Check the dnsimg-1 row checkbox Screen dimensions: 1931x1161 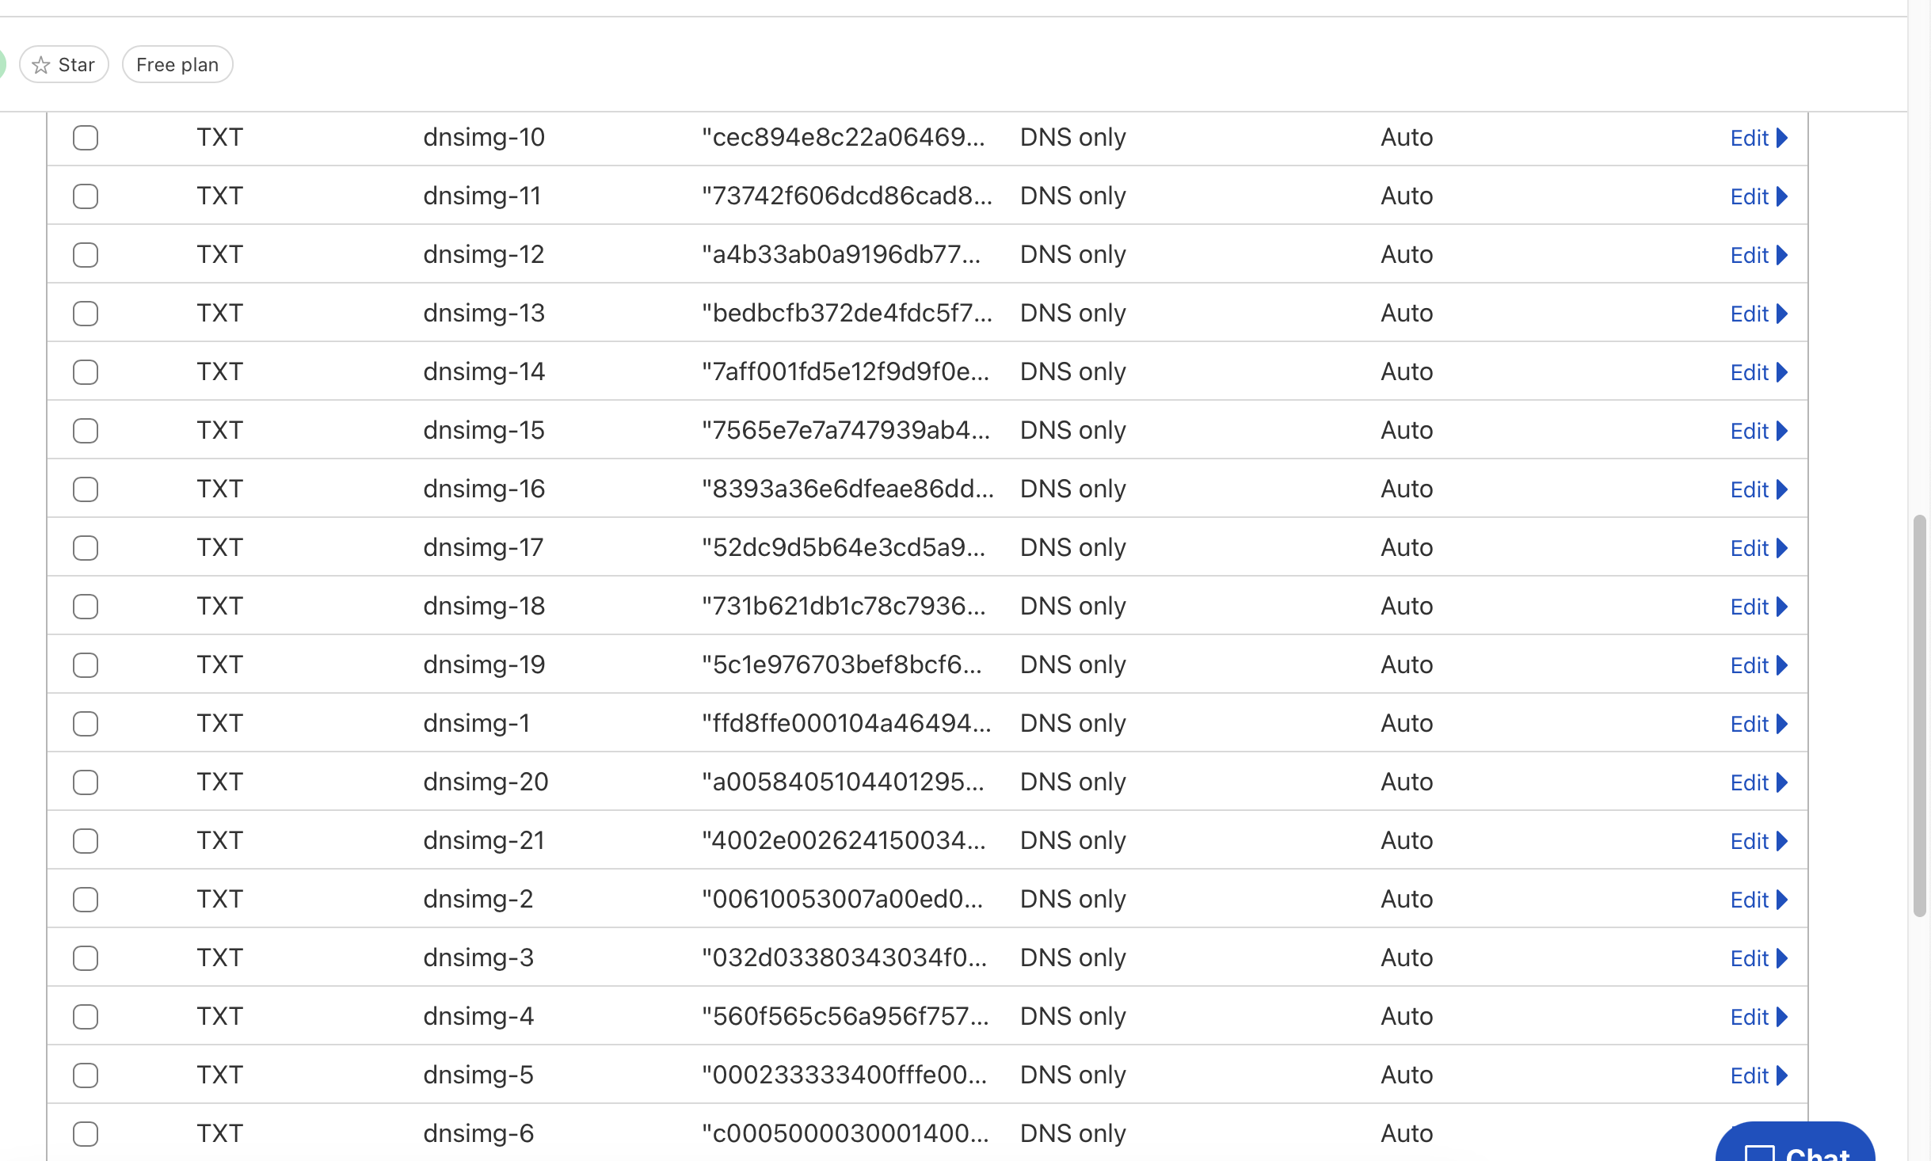coord(86,724)
